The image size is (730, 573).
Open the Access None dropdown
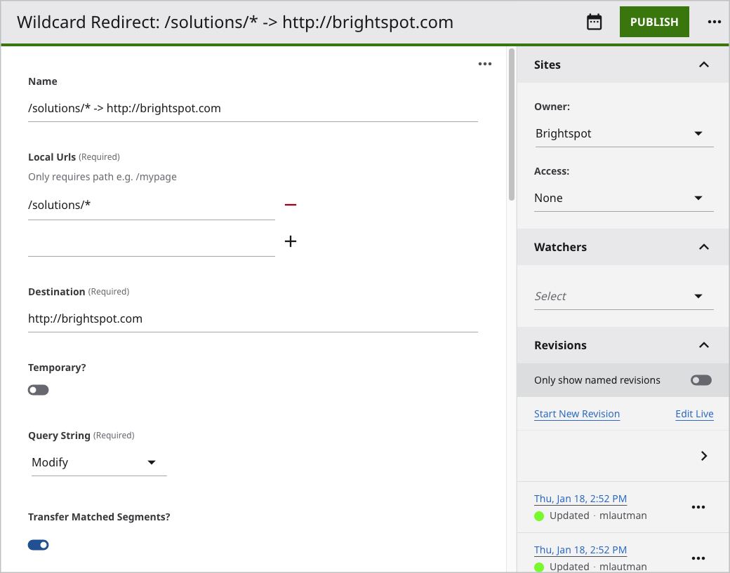tap(624, 198)
